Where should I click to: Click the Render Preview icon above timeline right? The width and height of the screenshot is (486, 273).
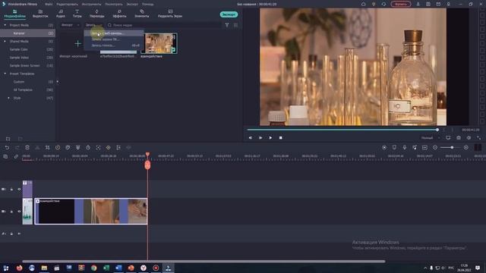[384, 148]
